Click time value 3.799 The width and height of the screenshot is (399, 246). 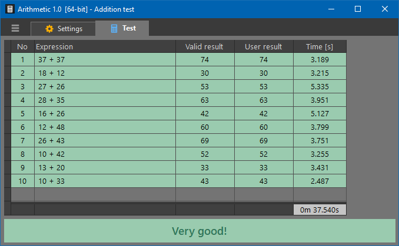pyautogui.click(x=320, y=127)
